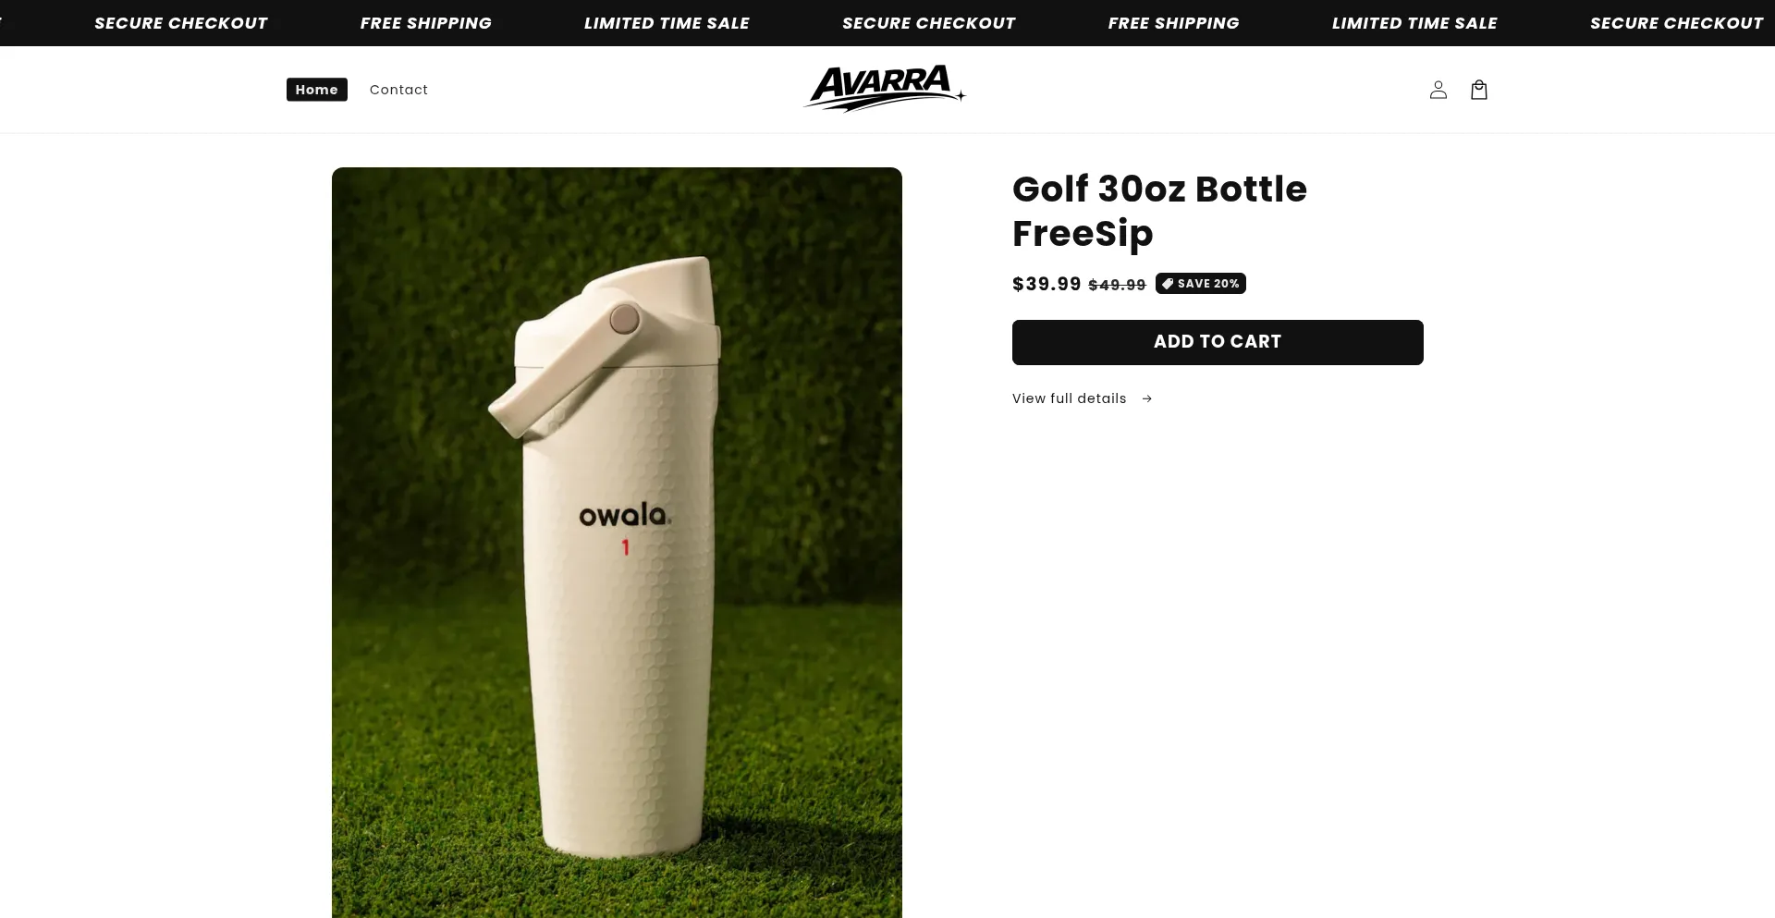Click the second Limited Time Sale banner text
The height and width of the screenshot is (918, 1775).
tap(1414, 23)
